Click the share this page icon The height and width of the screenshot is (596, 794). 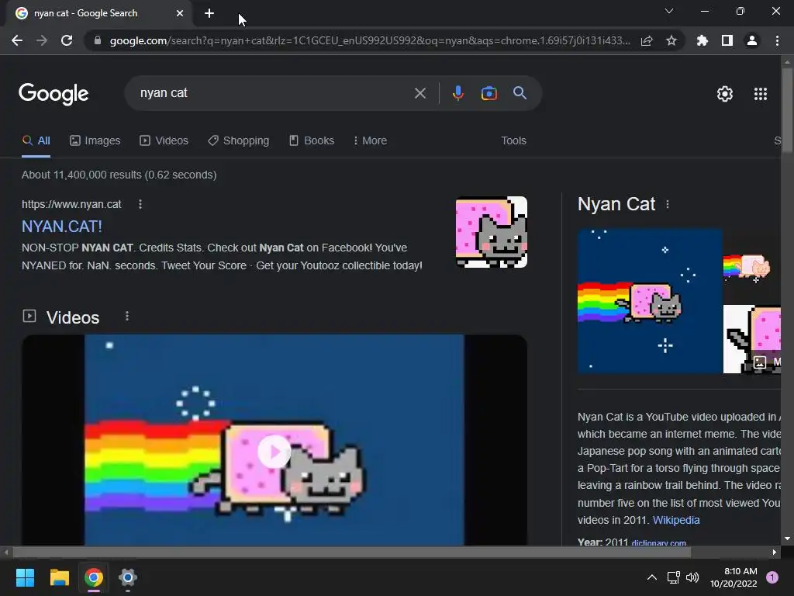coord(647,40)
